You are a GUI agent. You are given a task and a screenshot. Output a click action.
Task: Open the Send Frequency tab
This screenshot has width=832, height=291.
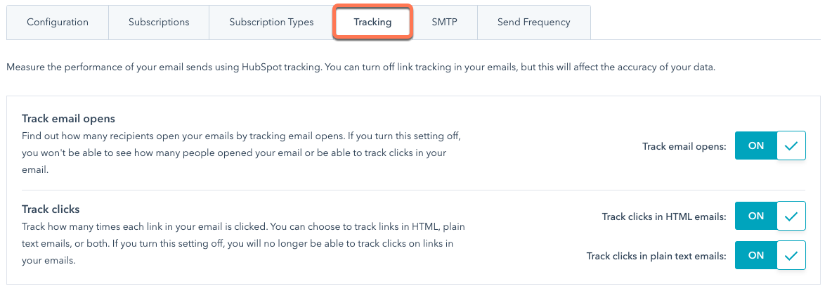pos(533,22)
